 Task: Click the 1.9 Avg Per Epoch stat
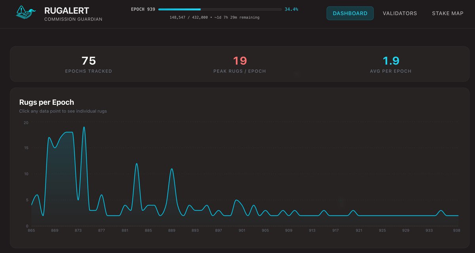pyautogui.click(x=391, y=64)
